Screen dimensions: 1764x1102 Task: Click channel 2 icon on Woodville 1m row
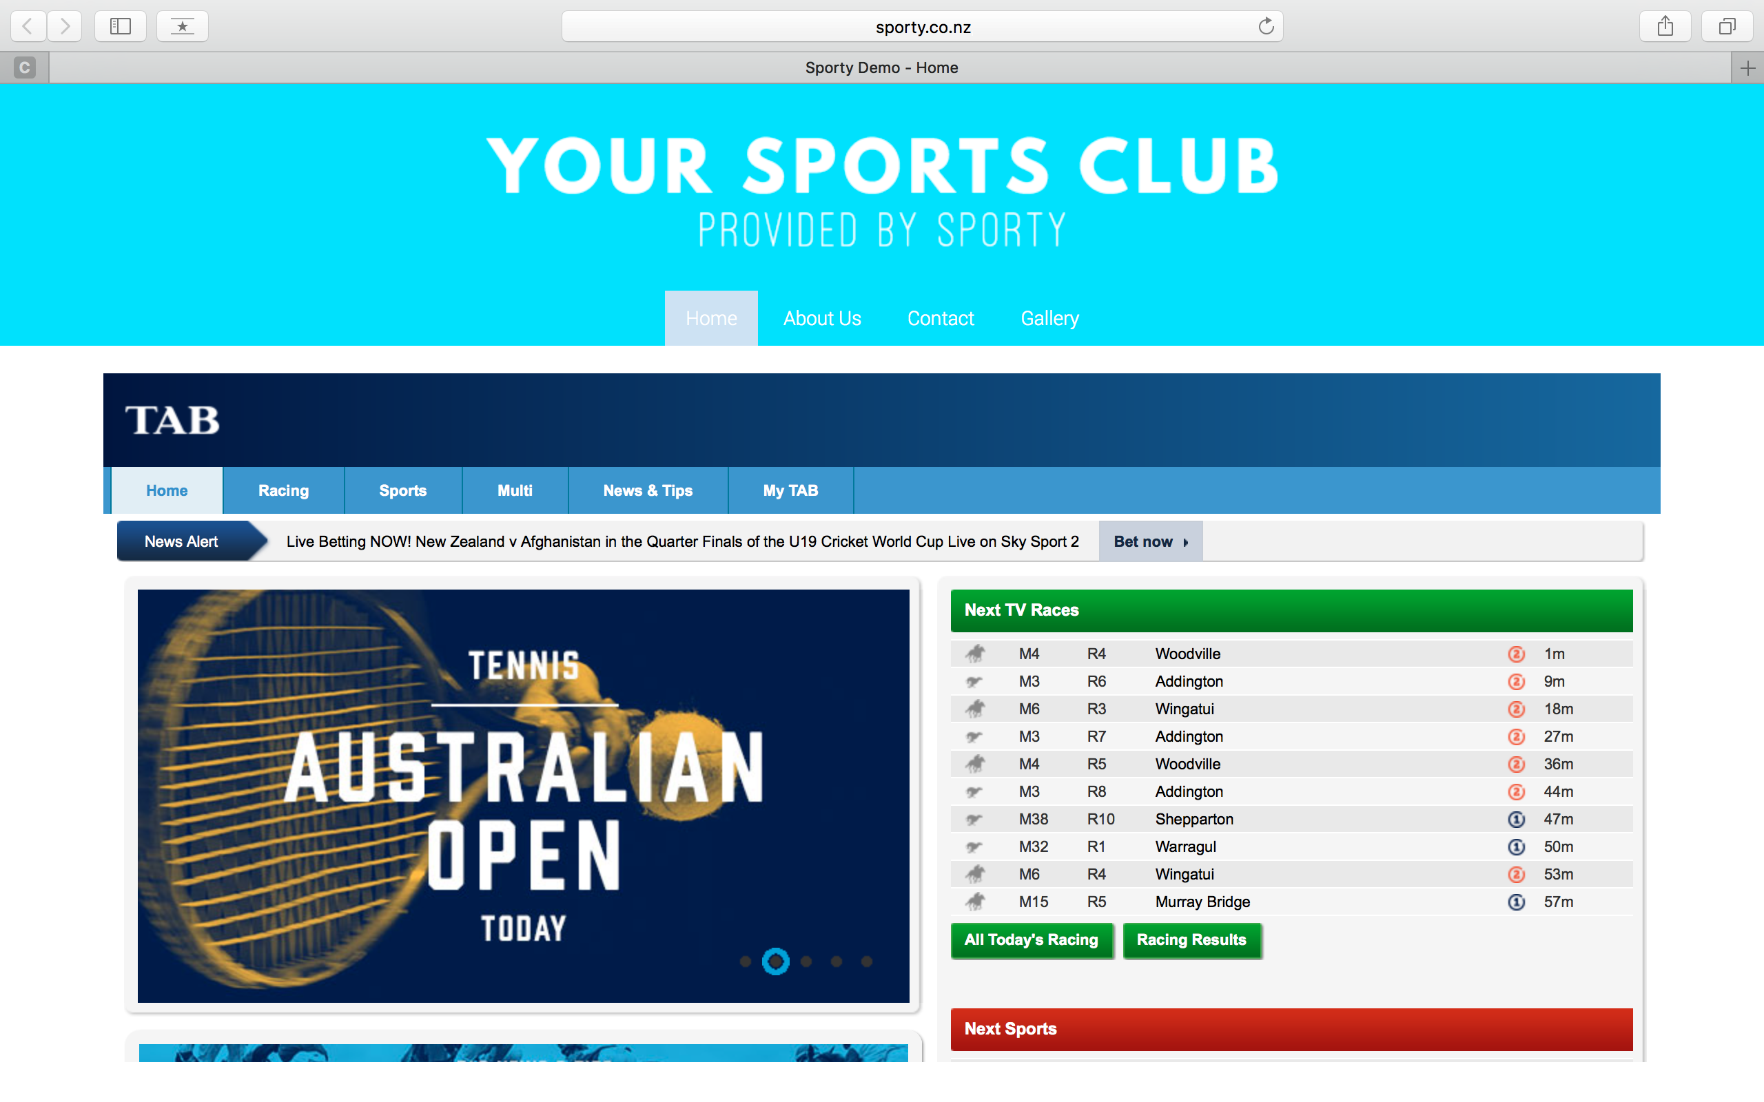point(1516,654)
